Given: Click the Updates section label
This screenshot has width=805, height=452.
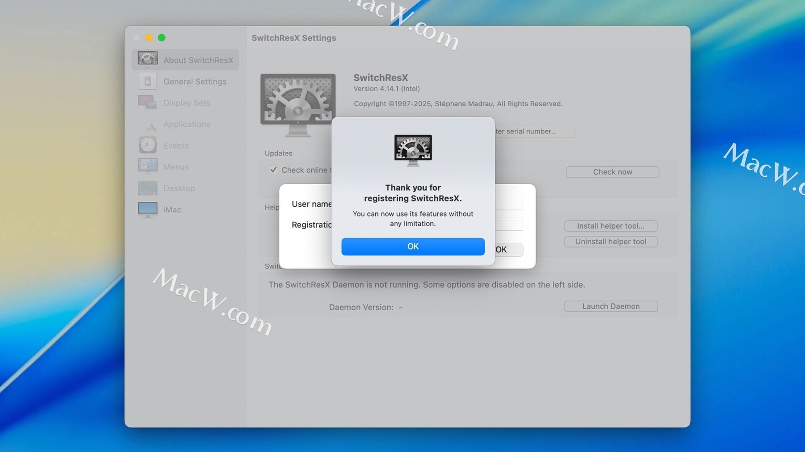Looking at the screenshot, I should (278, 153).
